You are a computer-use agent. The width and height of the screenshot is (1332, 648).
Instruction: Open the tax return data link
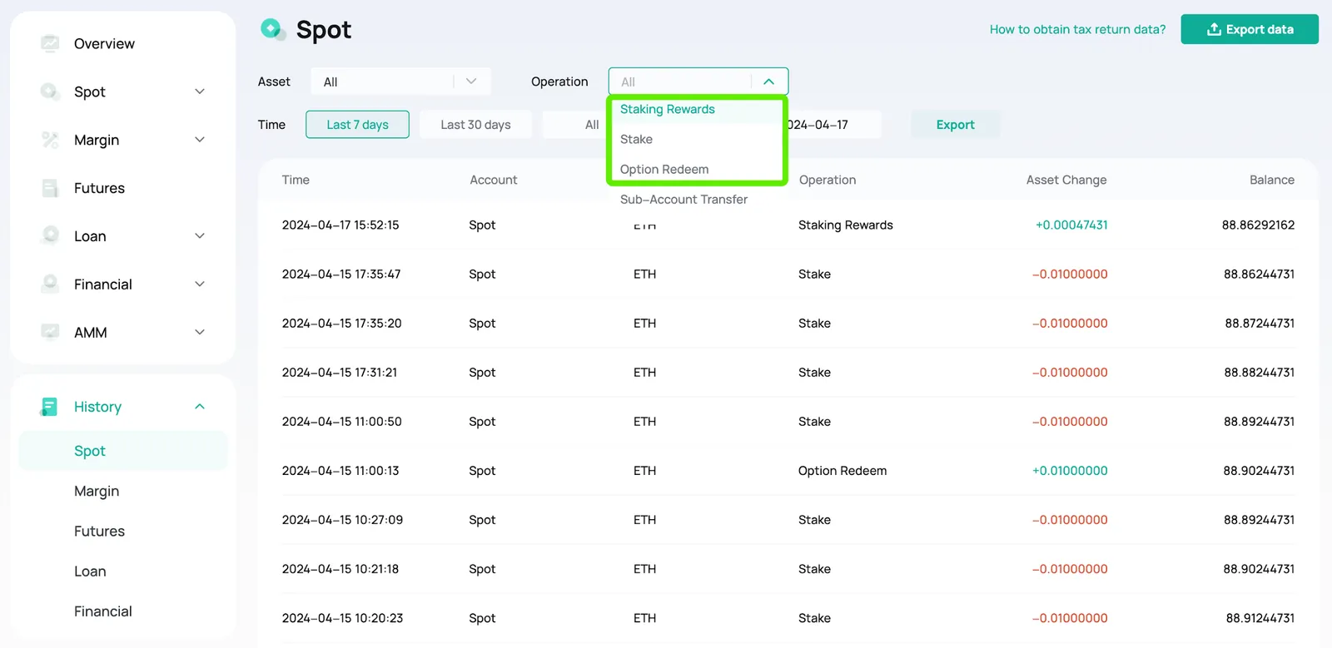point(1077,29)
